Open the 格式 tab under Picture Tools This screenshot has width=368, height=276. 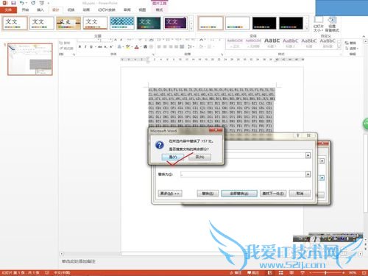coord(159,10)
